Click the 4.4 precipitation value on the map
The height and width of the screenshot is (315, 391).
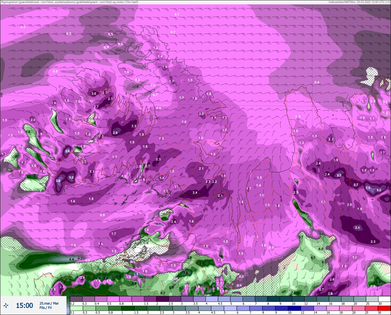pyautogui.click(x=71, y=259)
